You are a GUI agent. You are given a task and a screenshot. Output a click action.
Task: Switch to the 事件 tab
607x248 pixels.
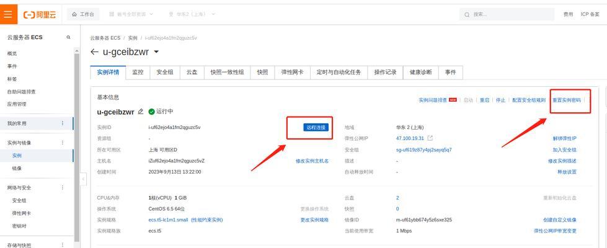point(450,73)
